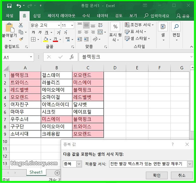Open Number format (표시 형식) group
This screenshot has width=196, height=183.
point(115,32)
